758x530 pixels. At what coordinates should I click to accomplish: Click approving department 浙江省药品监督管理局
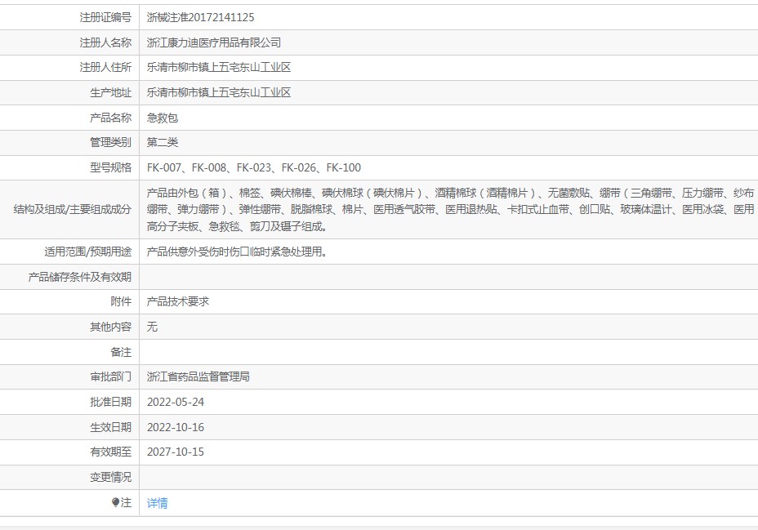click(x=198, y=376)
